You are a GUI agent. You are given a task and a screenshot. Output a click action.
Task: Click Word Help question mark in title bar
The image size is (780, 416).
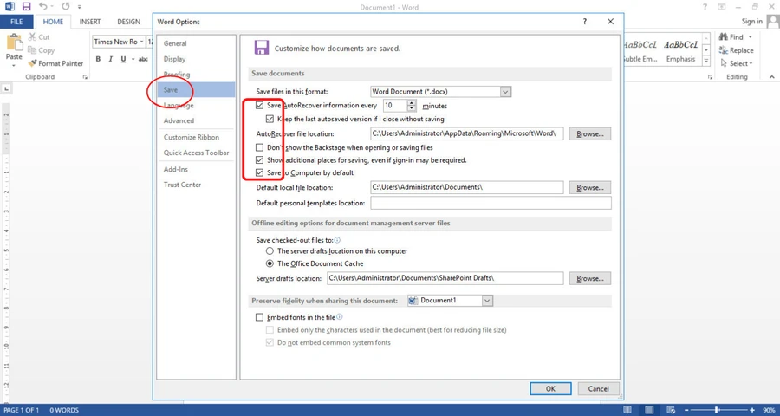coord(705,7)
